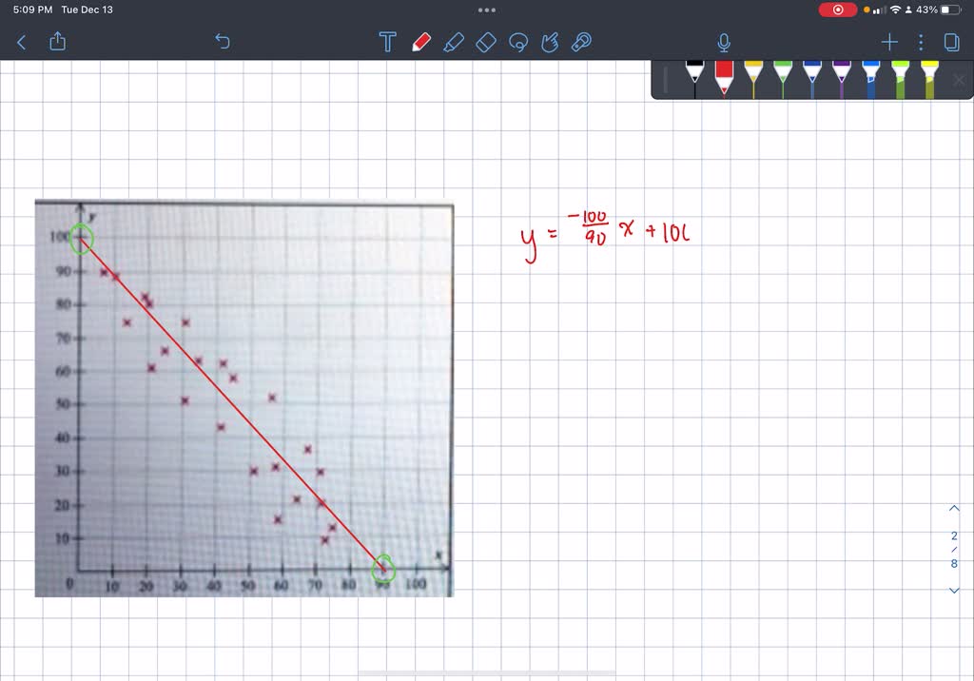Switch to the Highlighter tool
Viewport: 974px width, 681px height.
(455, 42)
